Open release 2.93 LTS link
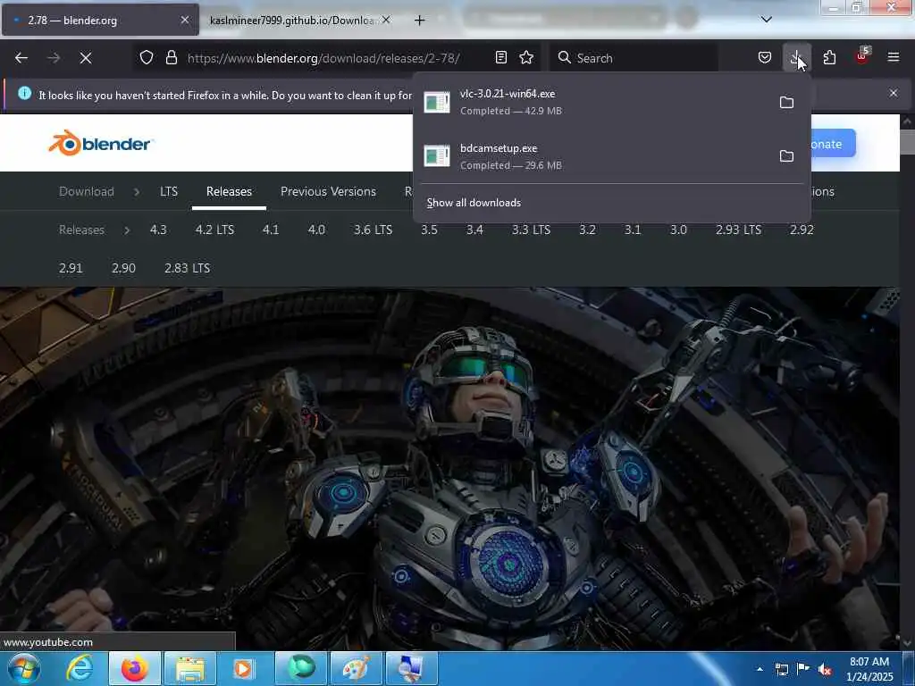Screen dimensions: 915x686 click(738, 230)
